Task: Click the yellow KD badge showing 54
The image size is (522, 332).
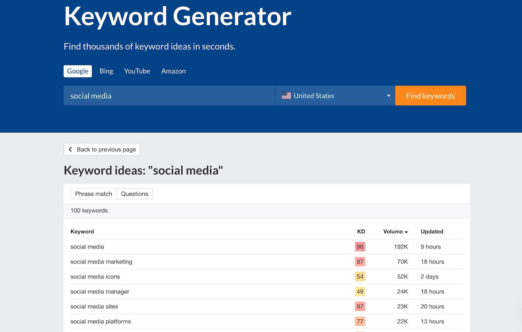Action: [360, 276]
